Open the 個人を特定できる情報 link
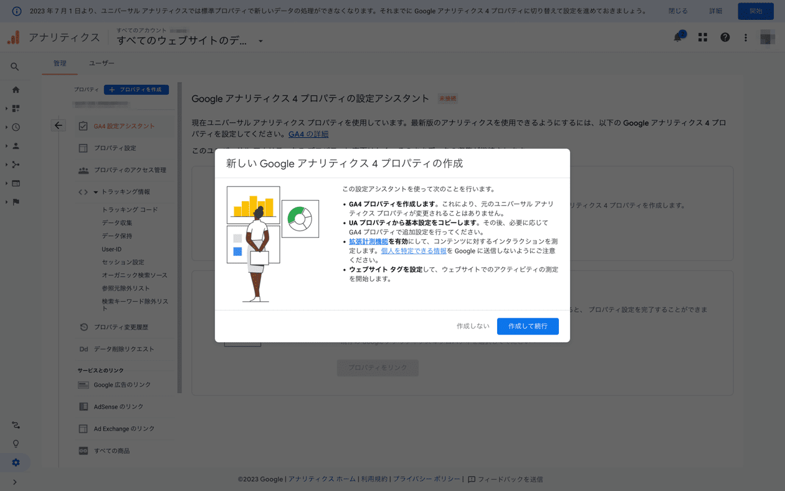 point(414,251)
